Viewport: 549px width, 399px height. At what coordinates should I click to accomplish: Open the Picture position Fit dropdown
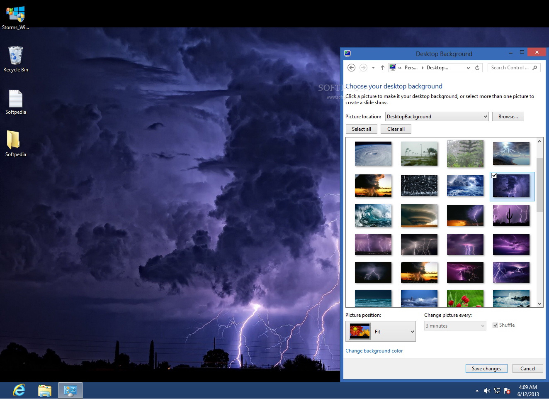click(381, 331)
